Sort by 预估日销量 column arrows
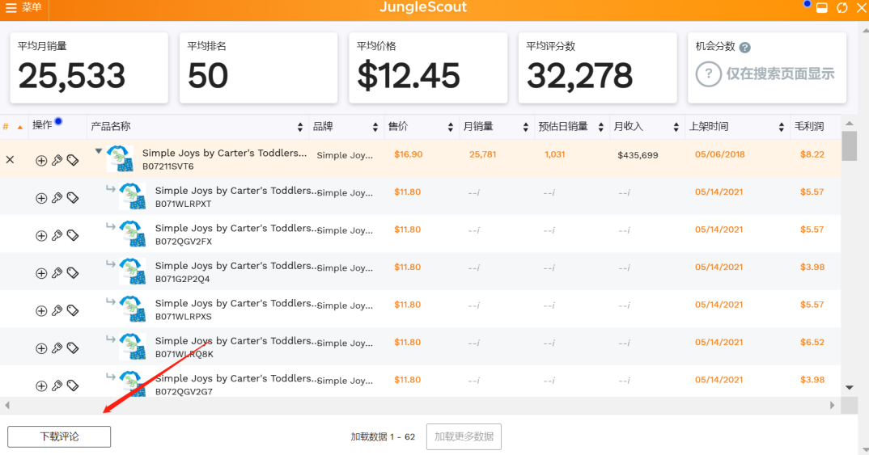This screenshot has width=869, height=455. coord(600,128)
